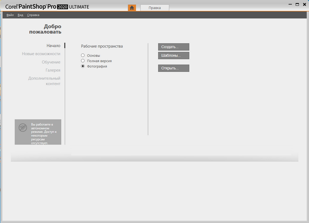Open the Справка menu
Screen dimensions: 309x223
click(33, 15)
